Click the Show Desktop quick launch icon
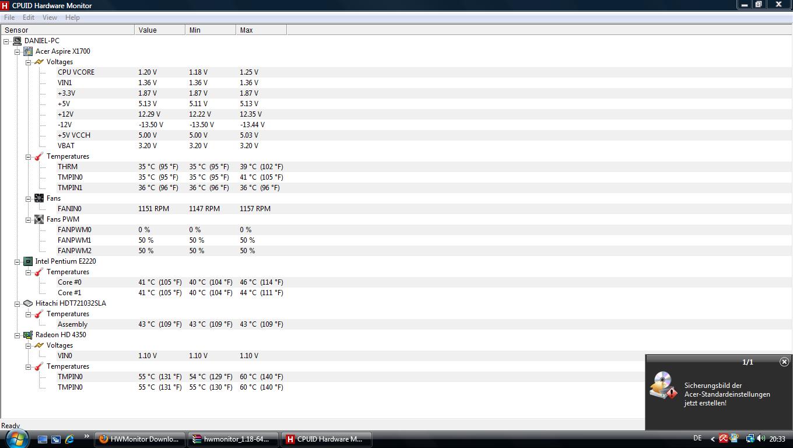The image size is (793, 448). point(43,439)
